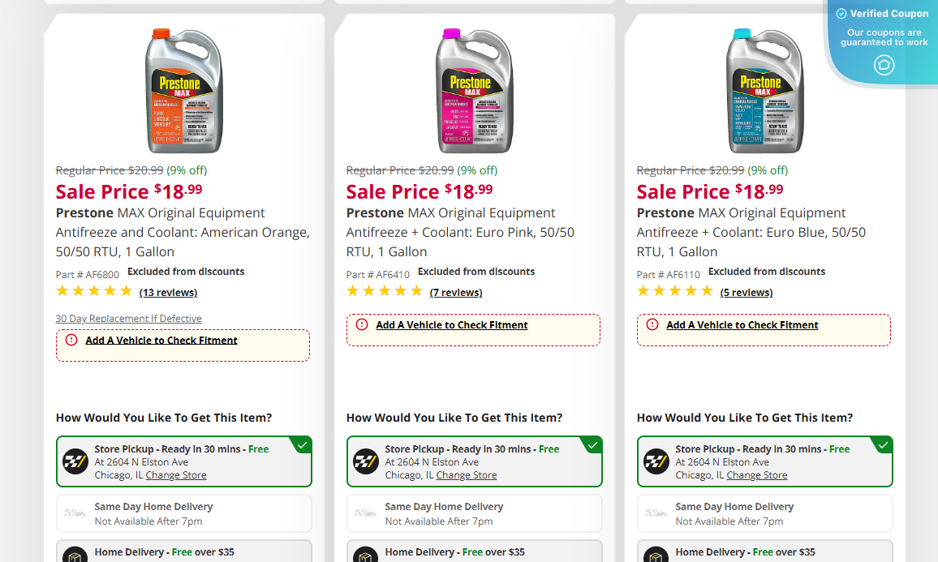Select the checkered flag Store Pickup icon for AF6800

click(x=75, y=461)
